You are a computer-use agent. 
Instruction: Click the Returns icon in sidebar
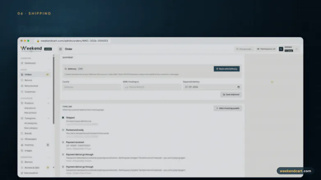(22, 80)
